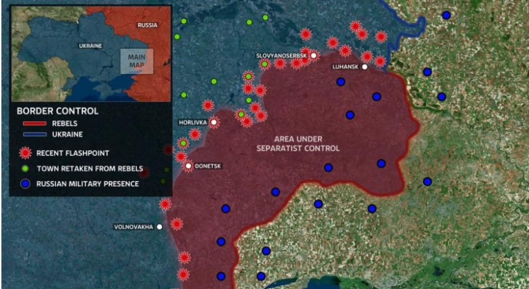529x289 pixels.
Task: Click the REBELS legend text
Action: pyautogui.click(x=64, y=124)
